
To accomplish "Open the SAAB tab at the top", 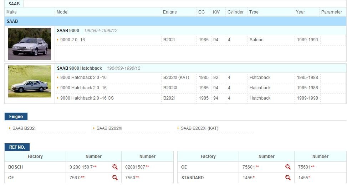I will click(x=14, y=4).
